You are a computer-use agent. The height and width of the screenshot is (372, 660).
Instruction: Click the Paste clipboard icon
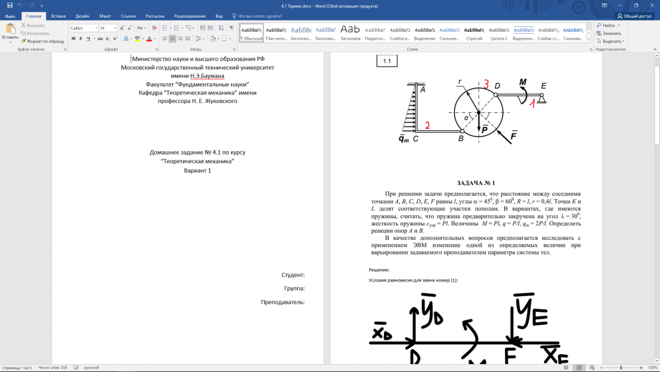coord(10,29)
